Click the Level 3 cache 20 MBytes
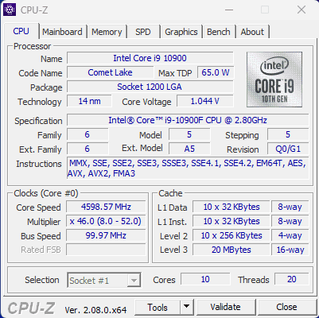This screenshot has height=318, width=319. 231,250
